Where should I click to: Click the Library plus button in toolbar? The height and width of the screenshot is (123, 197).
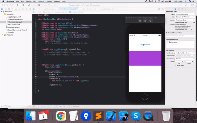[181, 5]
